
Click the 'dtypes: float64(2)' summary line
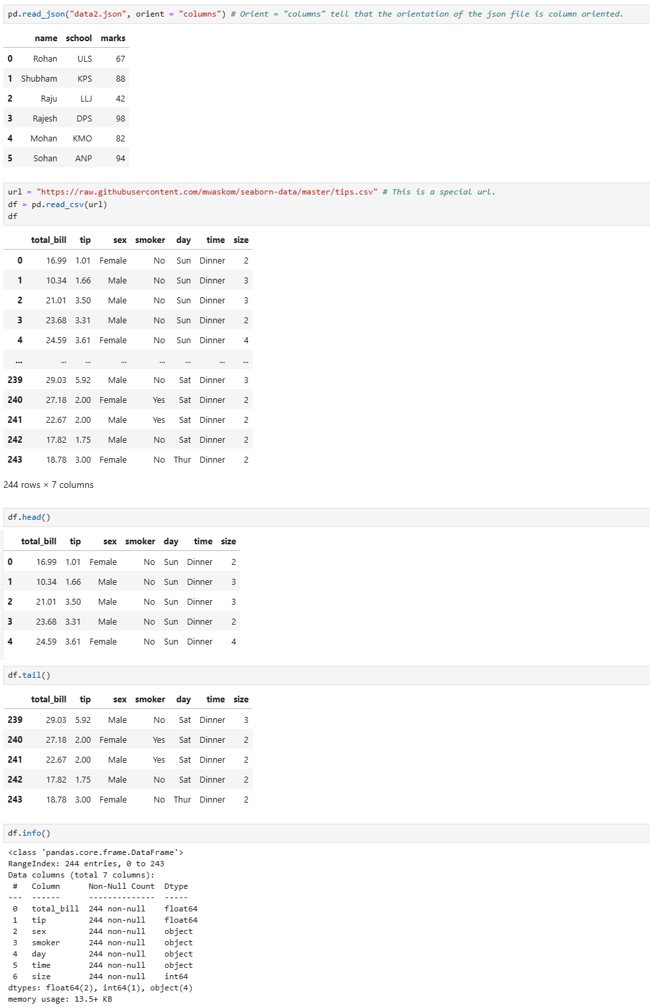click(x=100, y=988)
